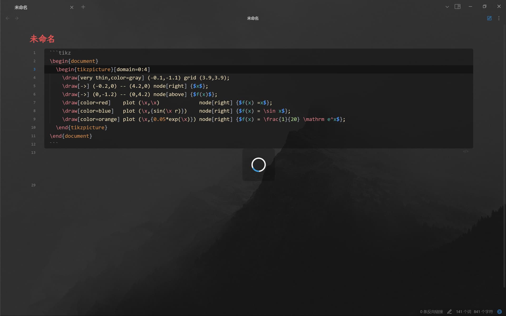
Task: Click the code block edit </> icon
Action: point(466,151)
